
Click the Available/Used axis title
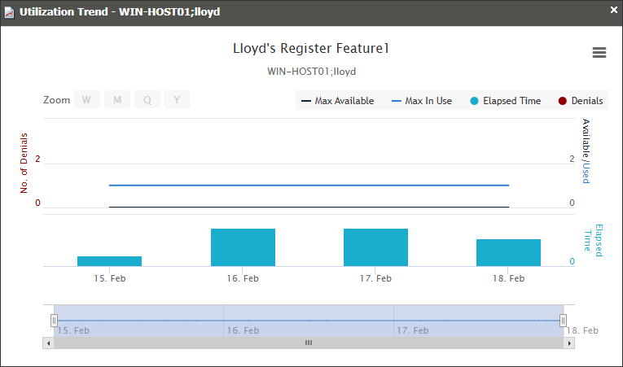click(x=586, y=151)
